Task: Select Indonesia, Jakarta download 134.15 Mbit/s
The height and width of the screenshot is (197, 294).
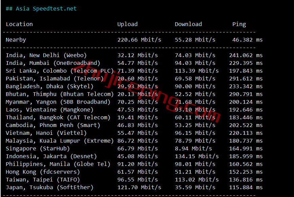Action: point(197,156)
